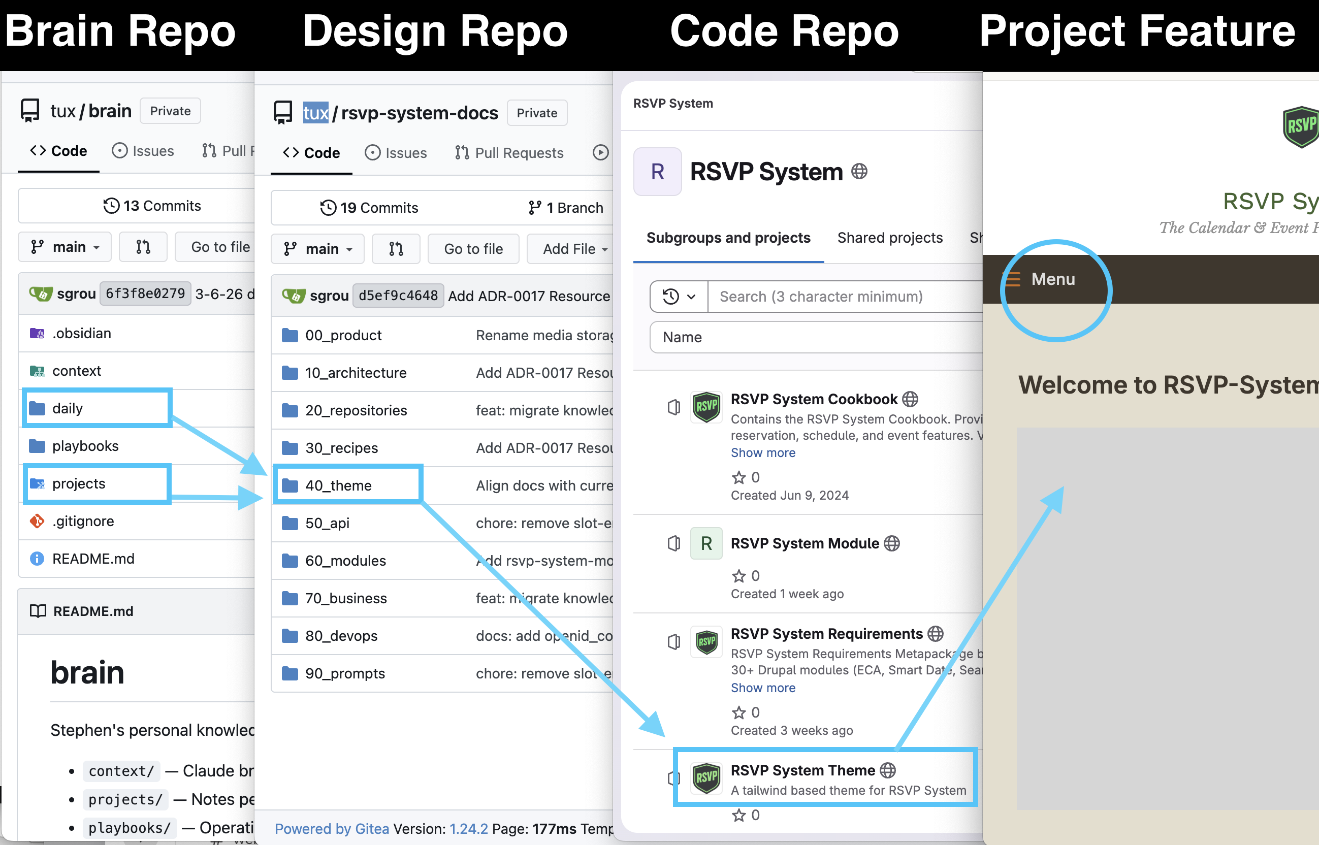
Task: Click the star icon under RSVP System Module
Action: pyautogui.click(x=739, y=576)
